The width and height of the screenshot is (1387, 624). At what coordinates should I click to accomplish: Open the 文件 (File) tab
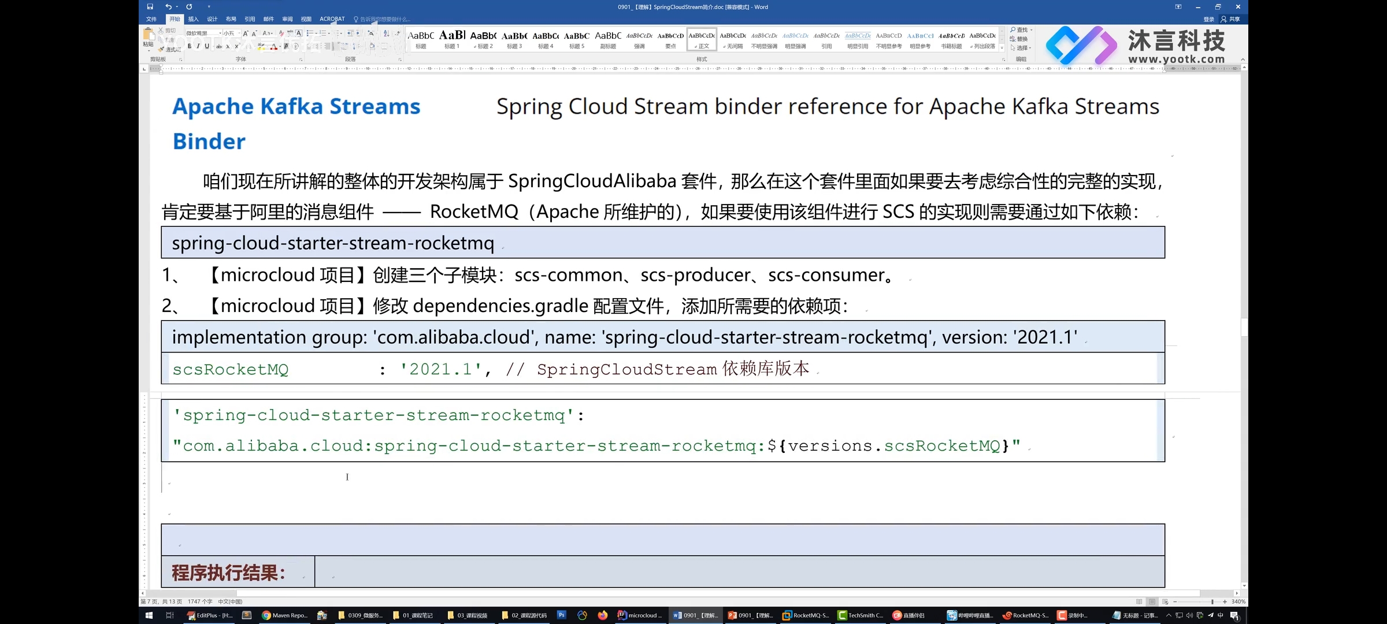(x=151, y=19)
